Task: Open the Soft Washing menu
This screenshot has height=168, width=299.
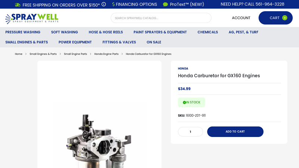Action: point(64,32)
